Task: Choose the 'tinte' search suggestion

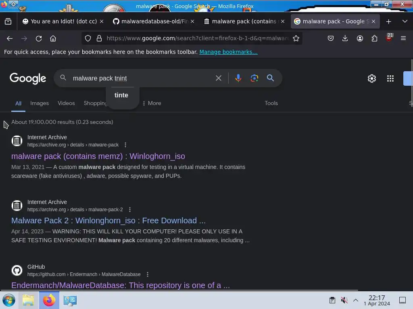Action: point(121,95)
